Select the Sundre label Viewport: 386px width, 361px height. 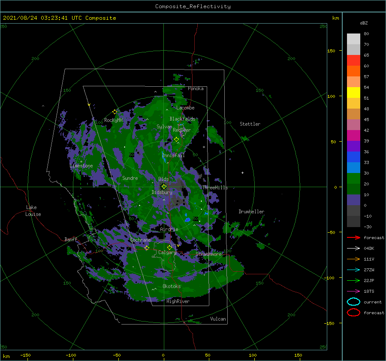[130, 178]
